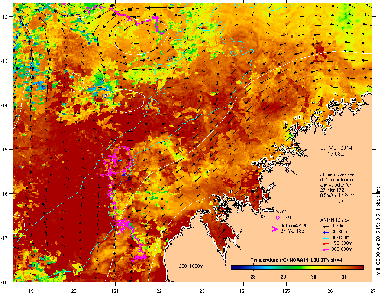Click the 'Altimetric sealevel' text
Screen dimensions: 381x295
point(338,174)
